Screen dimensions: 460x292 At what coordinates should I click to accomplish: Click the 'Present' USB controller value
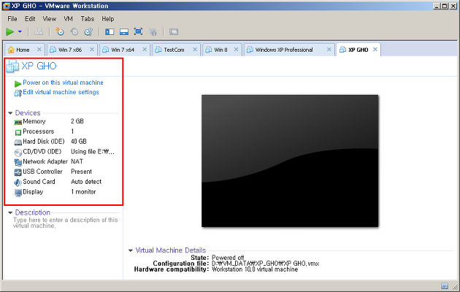(81, 172)
